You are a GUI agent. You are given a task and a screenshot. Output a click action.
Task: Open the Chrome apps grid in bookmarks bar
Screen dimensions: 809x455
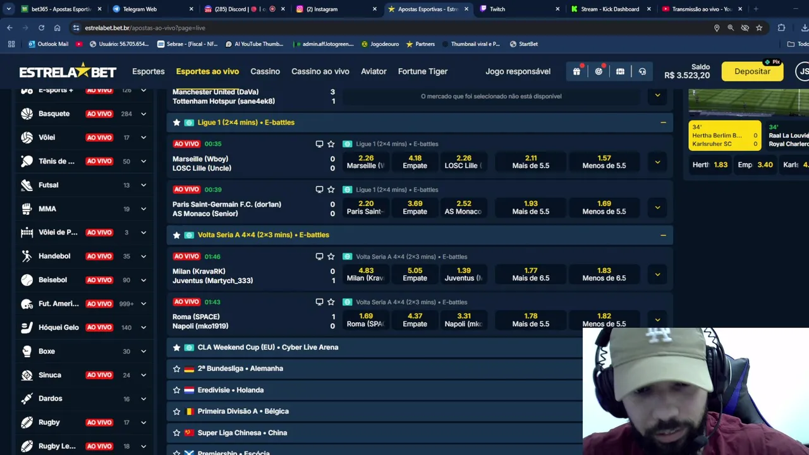(x=11, y=44)
